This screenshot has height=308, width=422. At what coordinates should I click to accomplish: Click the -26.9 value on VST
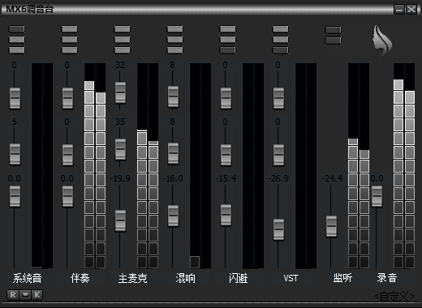pos(278,178)
